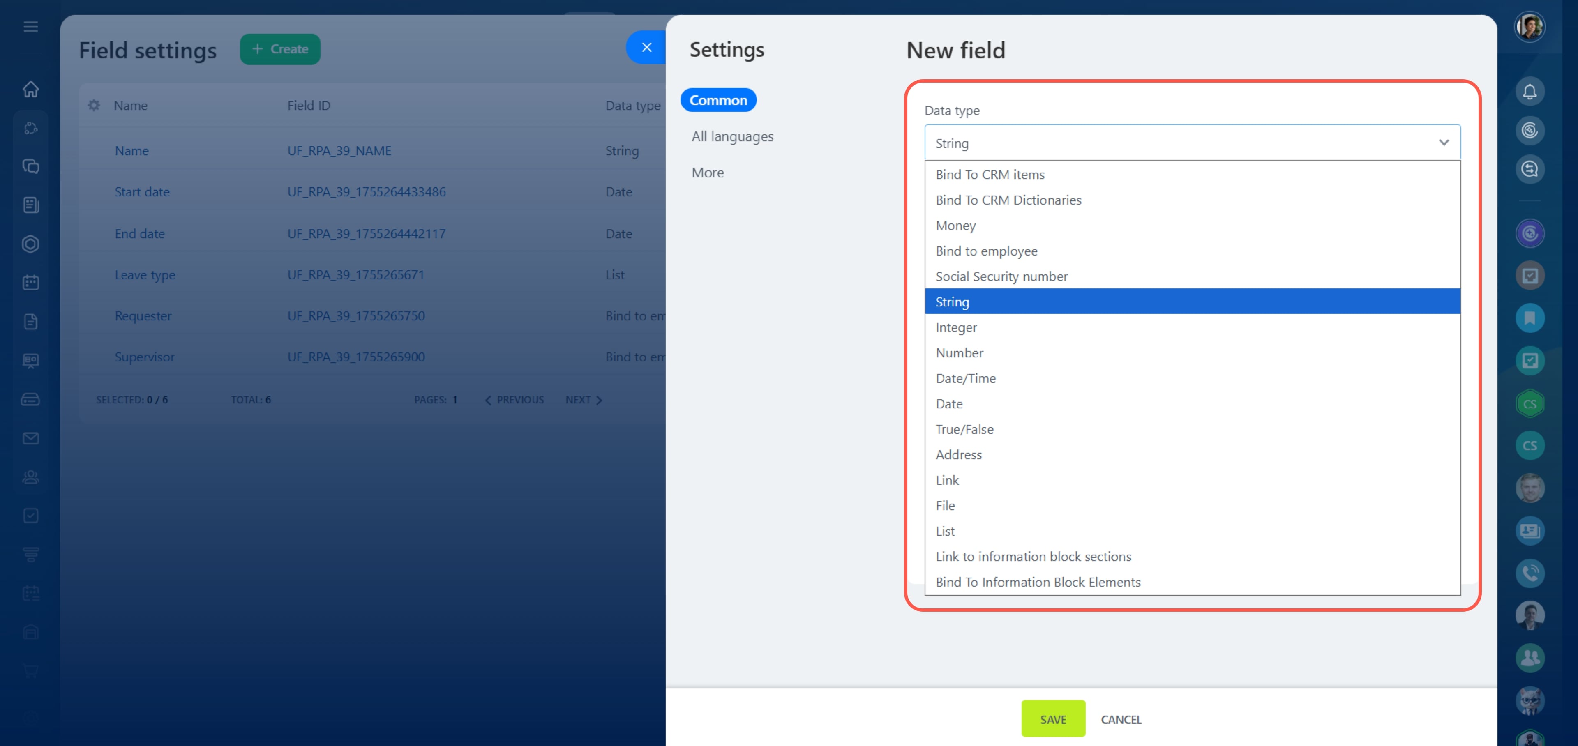Click the CANCEL button
1578x746 pixels.
click(1120, 719)
